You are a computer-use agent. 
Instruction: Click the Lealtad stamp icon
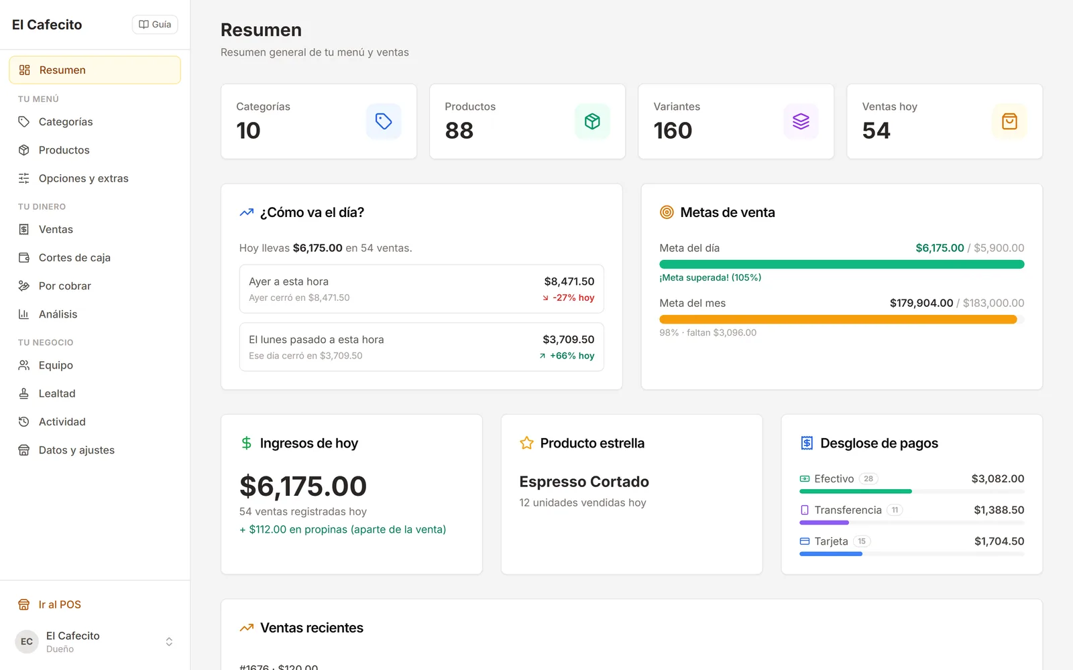pyautogui.click(x=24, y=393)
